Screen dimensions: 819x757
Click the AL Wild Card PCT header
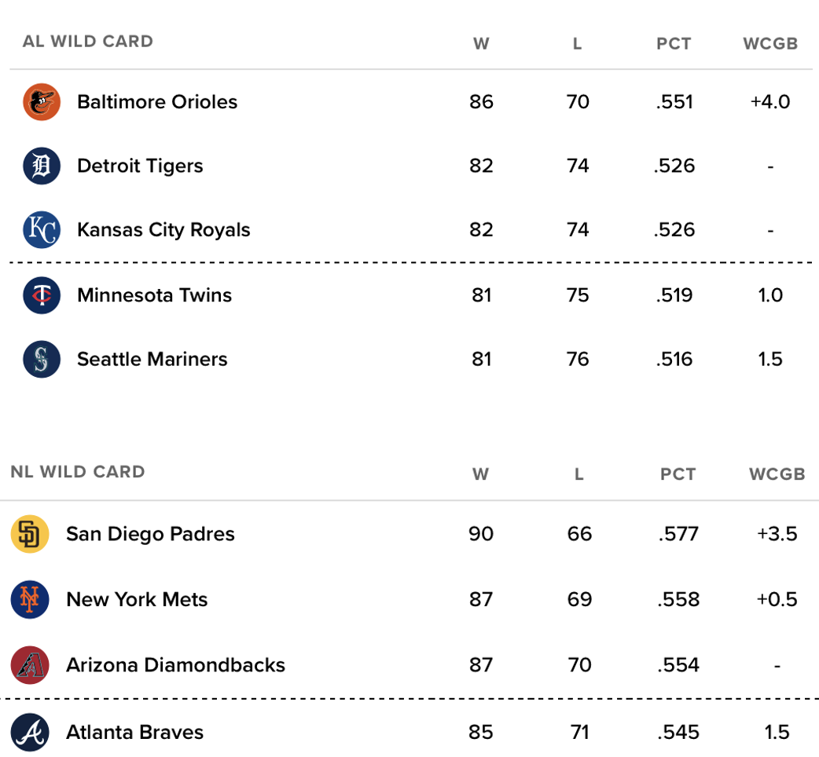[x=674, y=44]
